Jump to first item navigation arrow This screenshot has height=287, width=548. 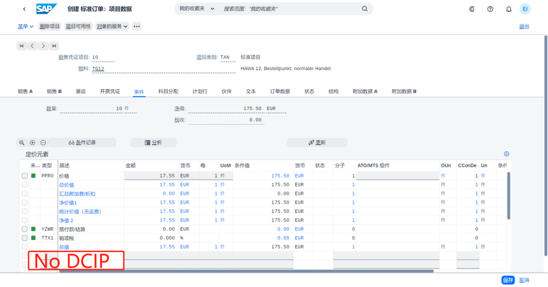(22, 46)
